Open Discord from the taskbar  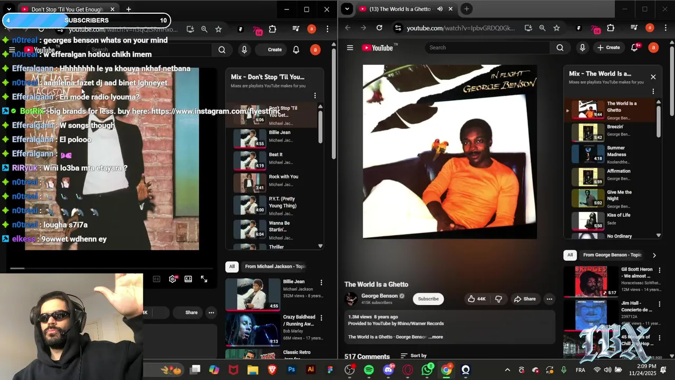click(x=389, y=370)
